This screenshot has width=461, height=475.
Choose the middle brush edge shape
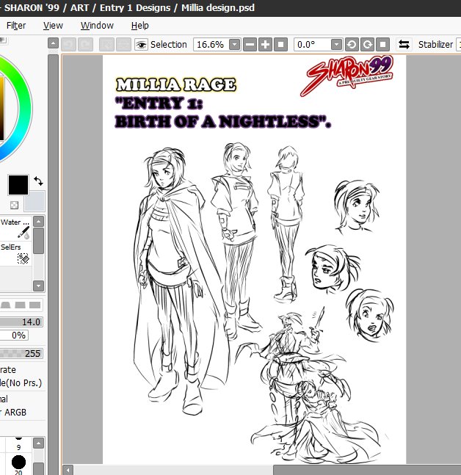(21, 305)
